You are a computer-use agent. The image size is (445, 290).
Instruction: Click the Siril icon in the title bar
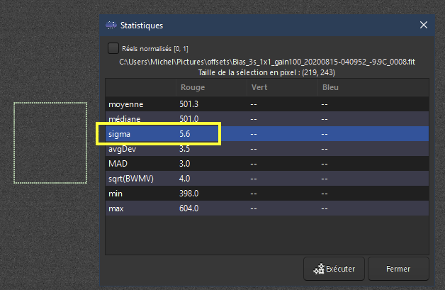point(111,26)
